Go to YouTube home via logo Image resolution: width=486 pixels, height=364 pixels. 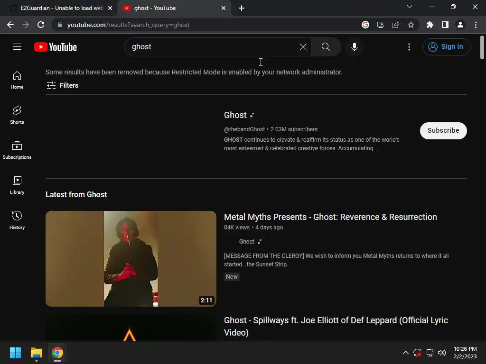56,47
